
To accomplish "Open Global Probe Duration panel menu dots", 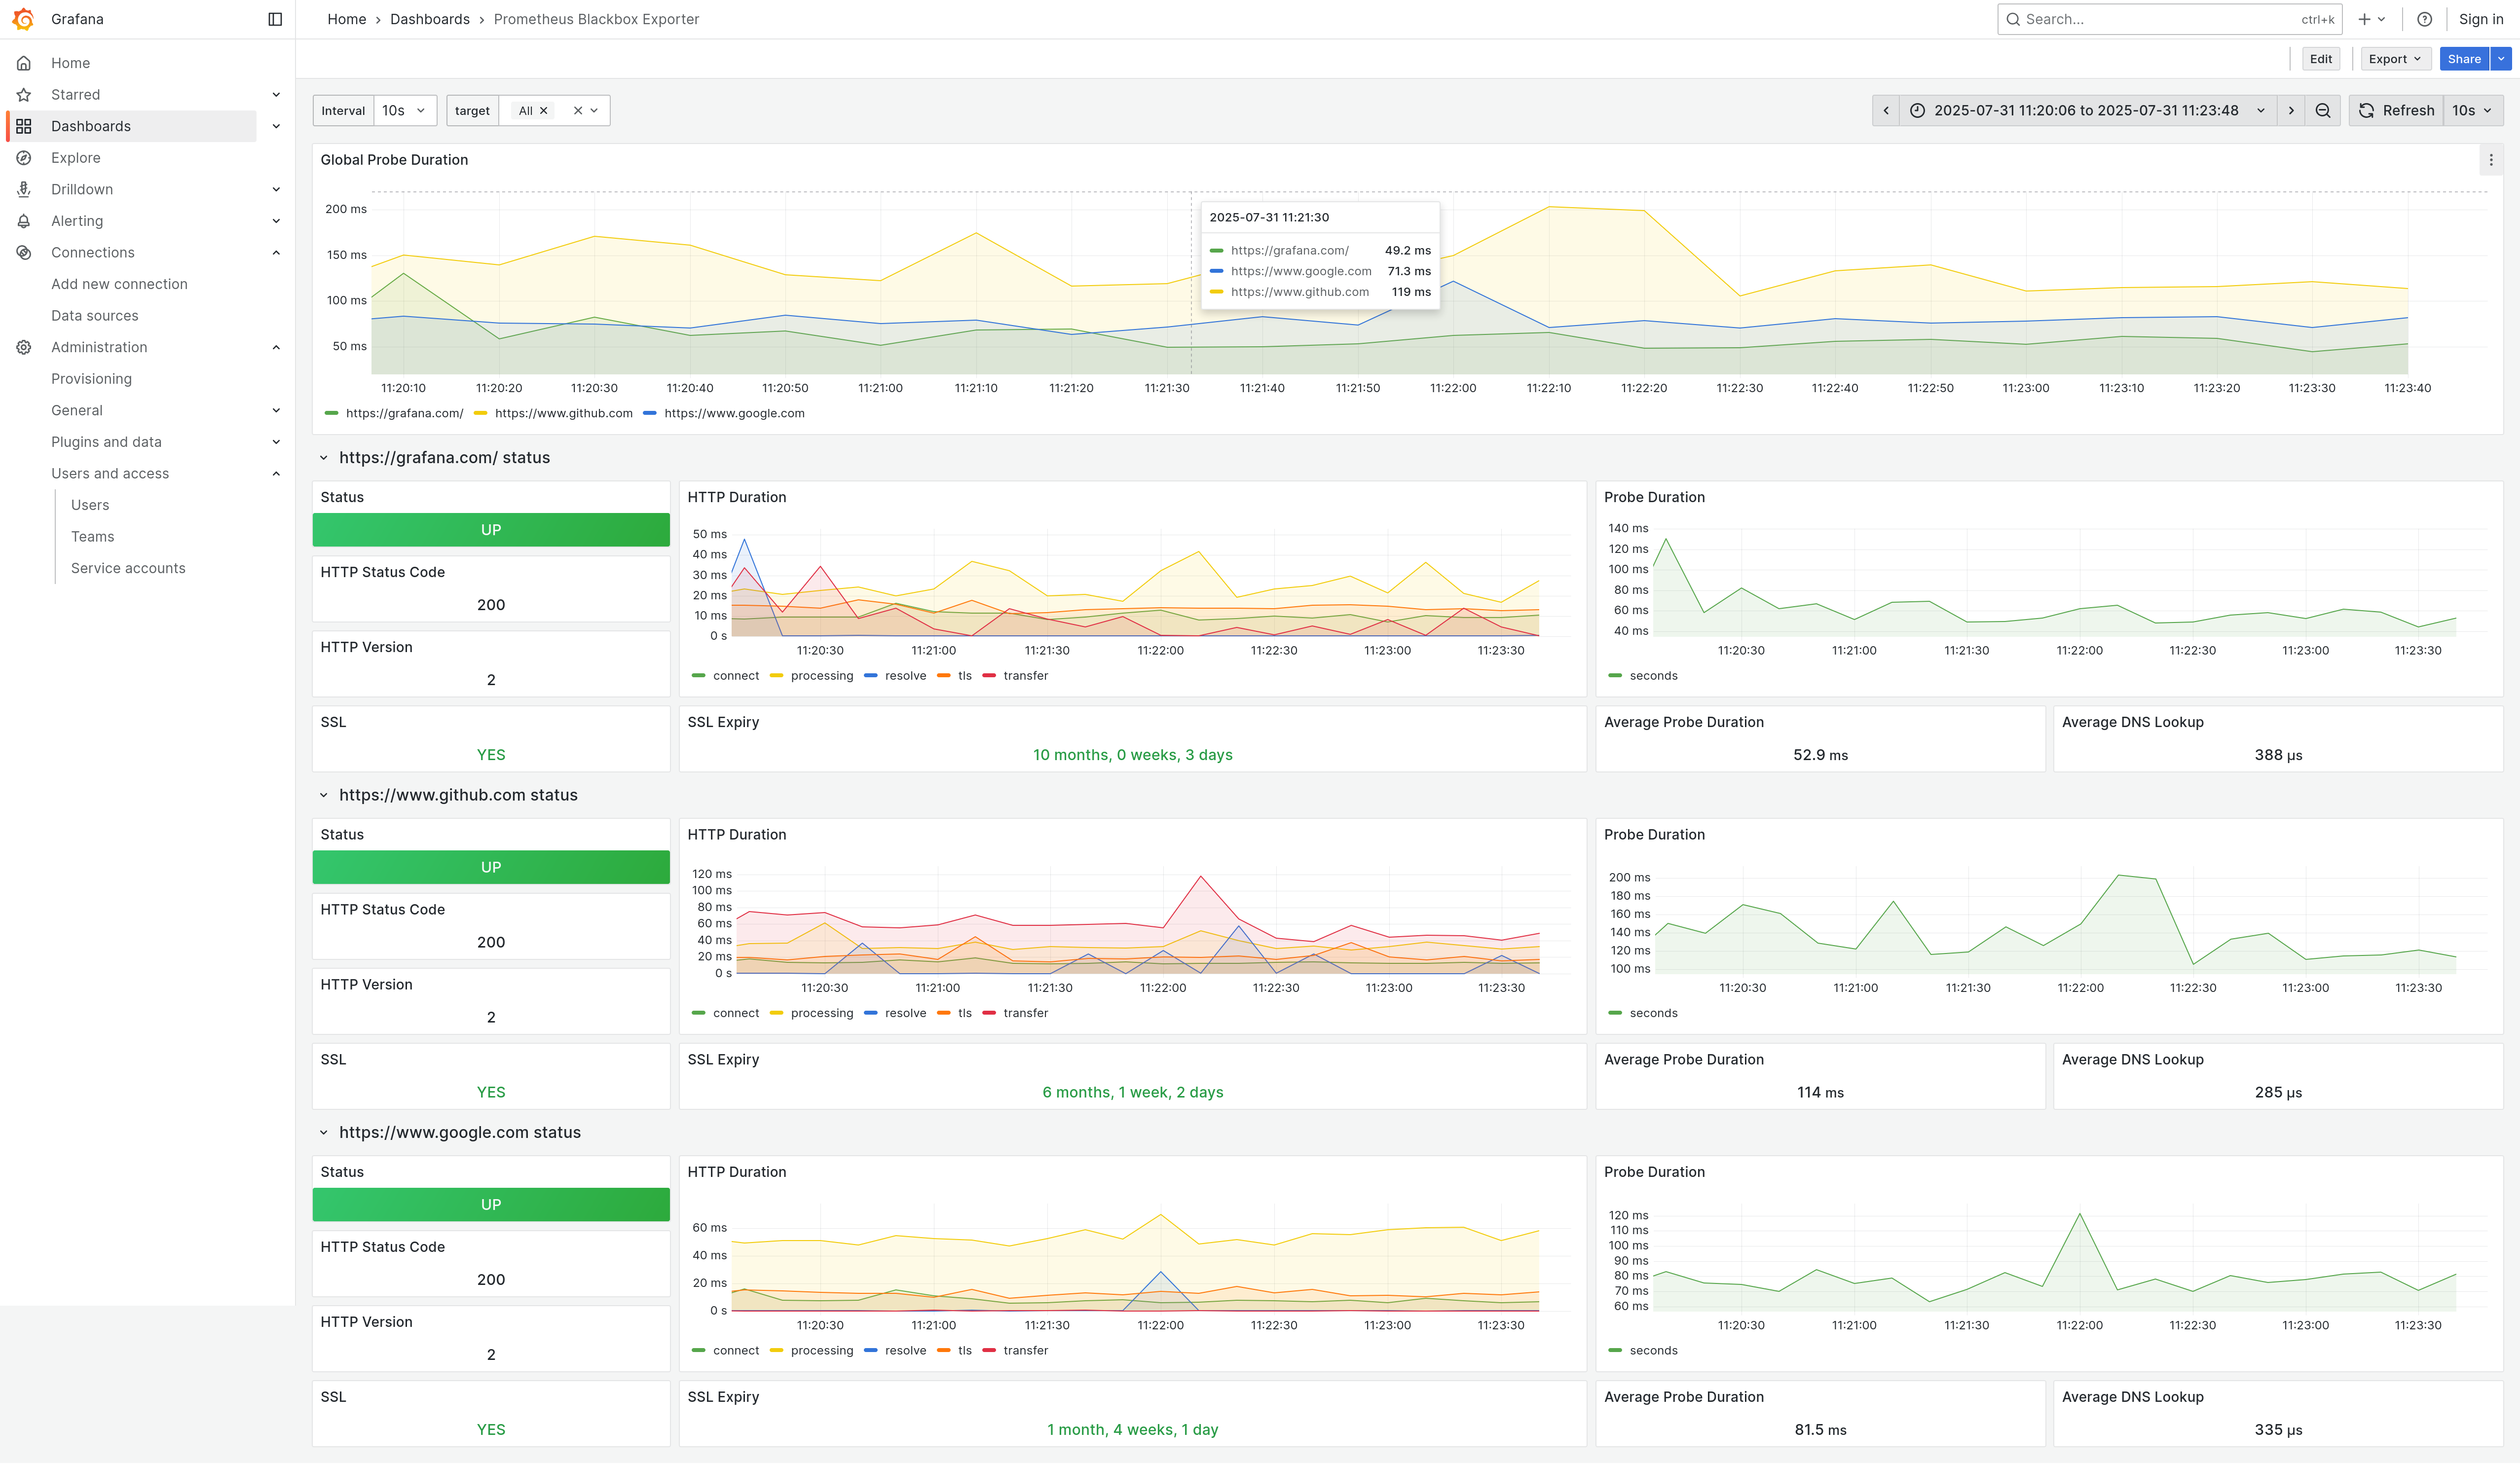I will tap(2490, 160).
